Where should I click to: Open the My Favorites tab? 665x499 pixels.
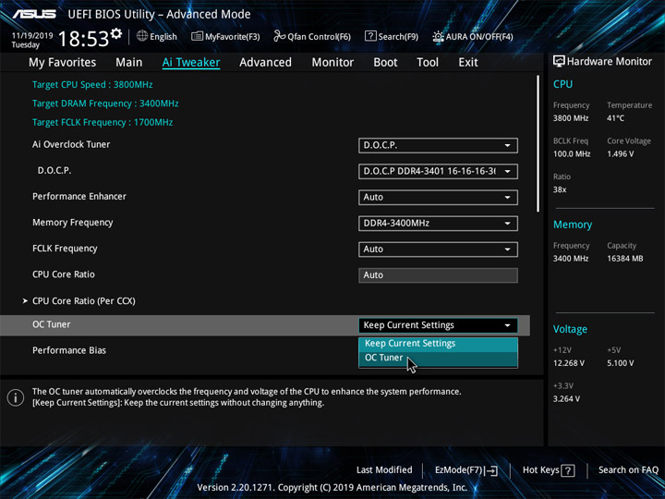pyautogui.click(x=63, y=63)
